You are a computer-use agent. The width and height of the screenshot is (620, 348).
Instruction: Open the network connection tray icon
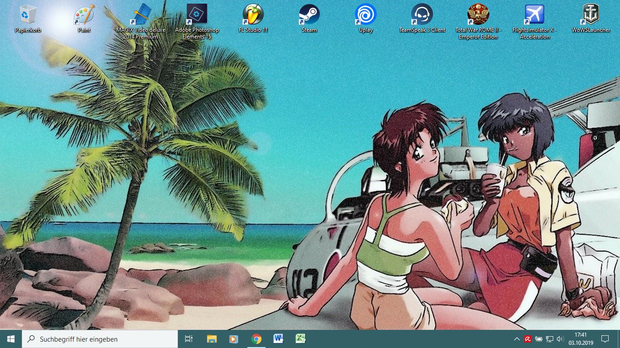click(550, 339)
